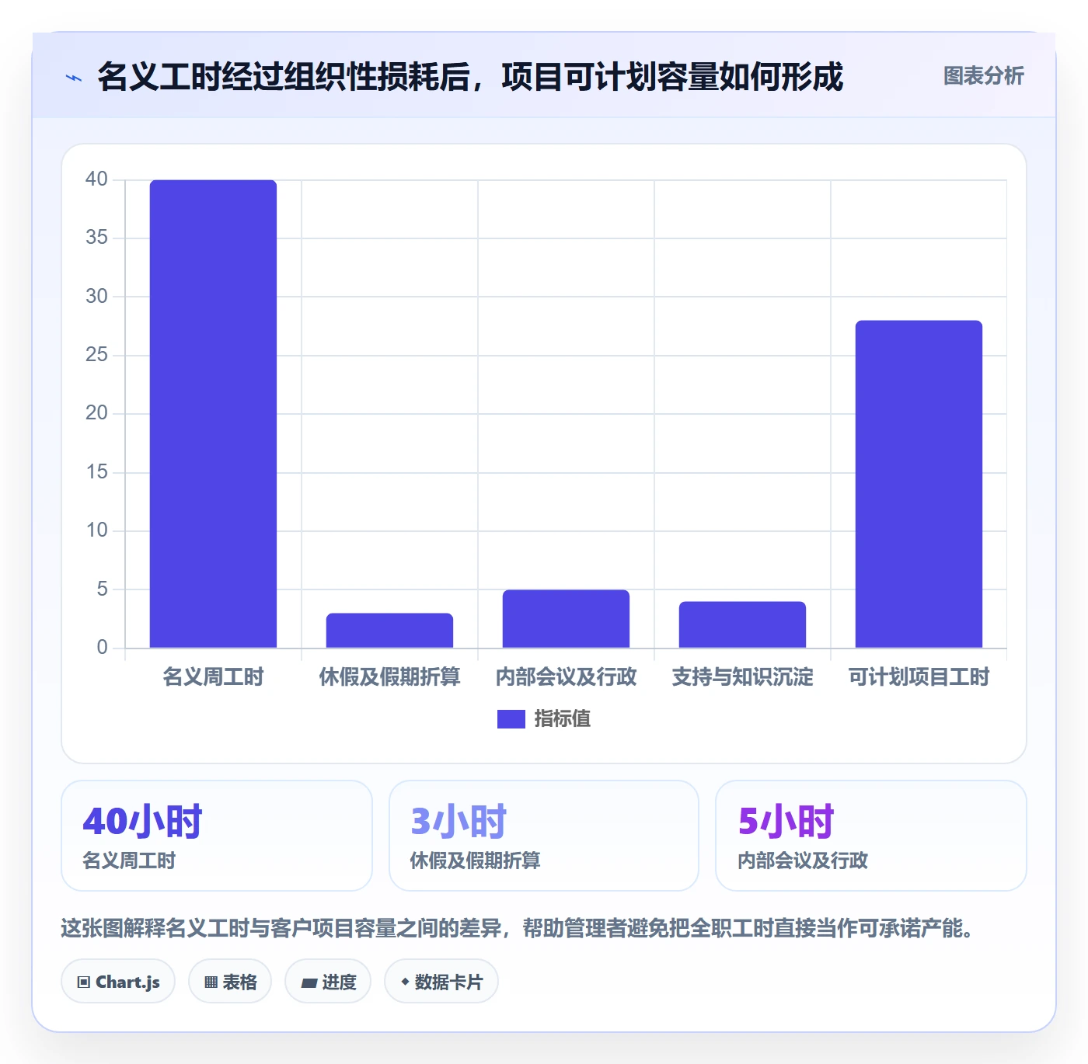Viewport: 1088px width, 1064px height.
Task: Click the 进度 progress icon tag
Action: pos(328,982)
